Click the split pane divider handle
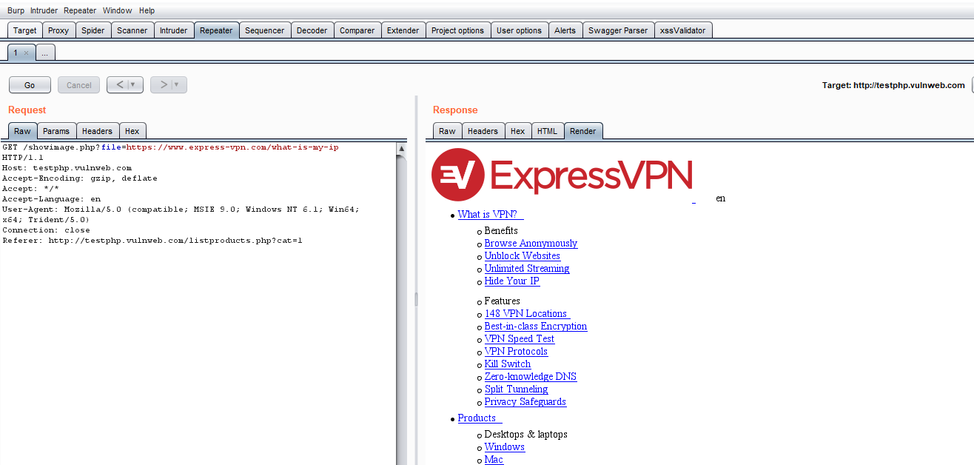 [416, 299]
